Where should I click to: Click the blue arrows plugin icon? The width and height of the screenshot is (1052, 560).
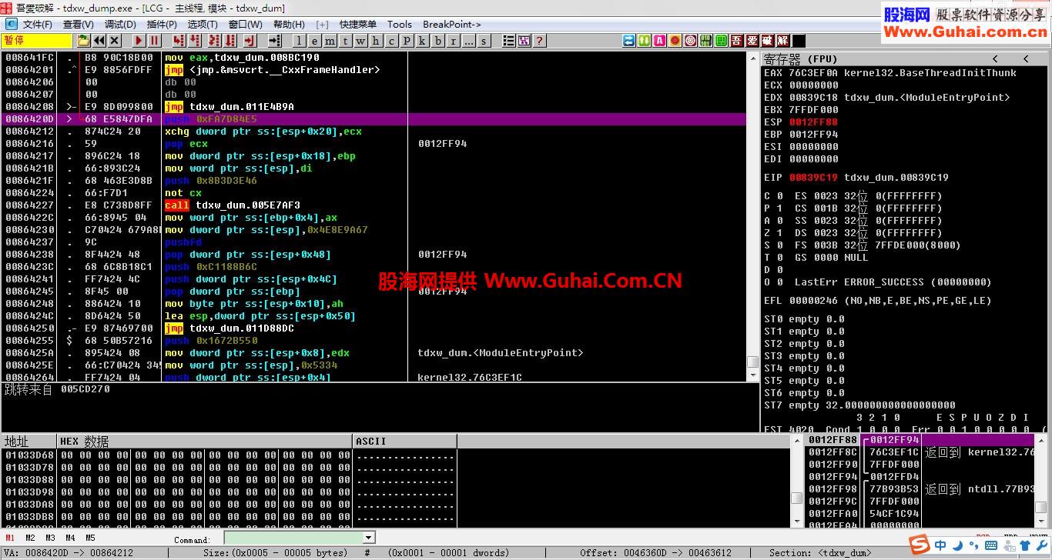click(x=629, y=41)
